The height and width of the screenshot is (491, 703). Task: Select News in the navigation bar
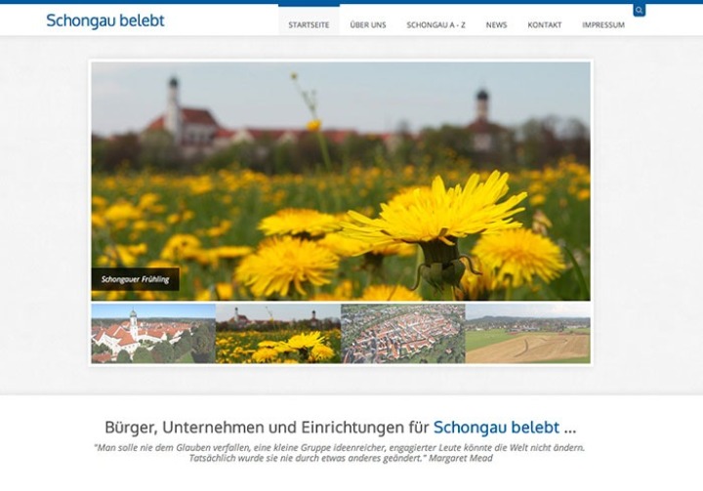click(x=496, y=24)
